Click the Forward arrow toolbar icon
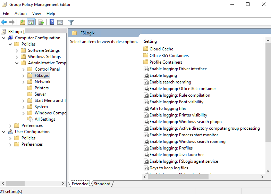Screen dimensions: 271x194 [x=11, y=22]
